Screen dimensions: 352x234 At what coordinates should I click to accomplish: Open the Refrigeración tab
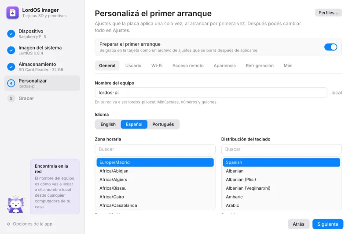tap(260, 65)
